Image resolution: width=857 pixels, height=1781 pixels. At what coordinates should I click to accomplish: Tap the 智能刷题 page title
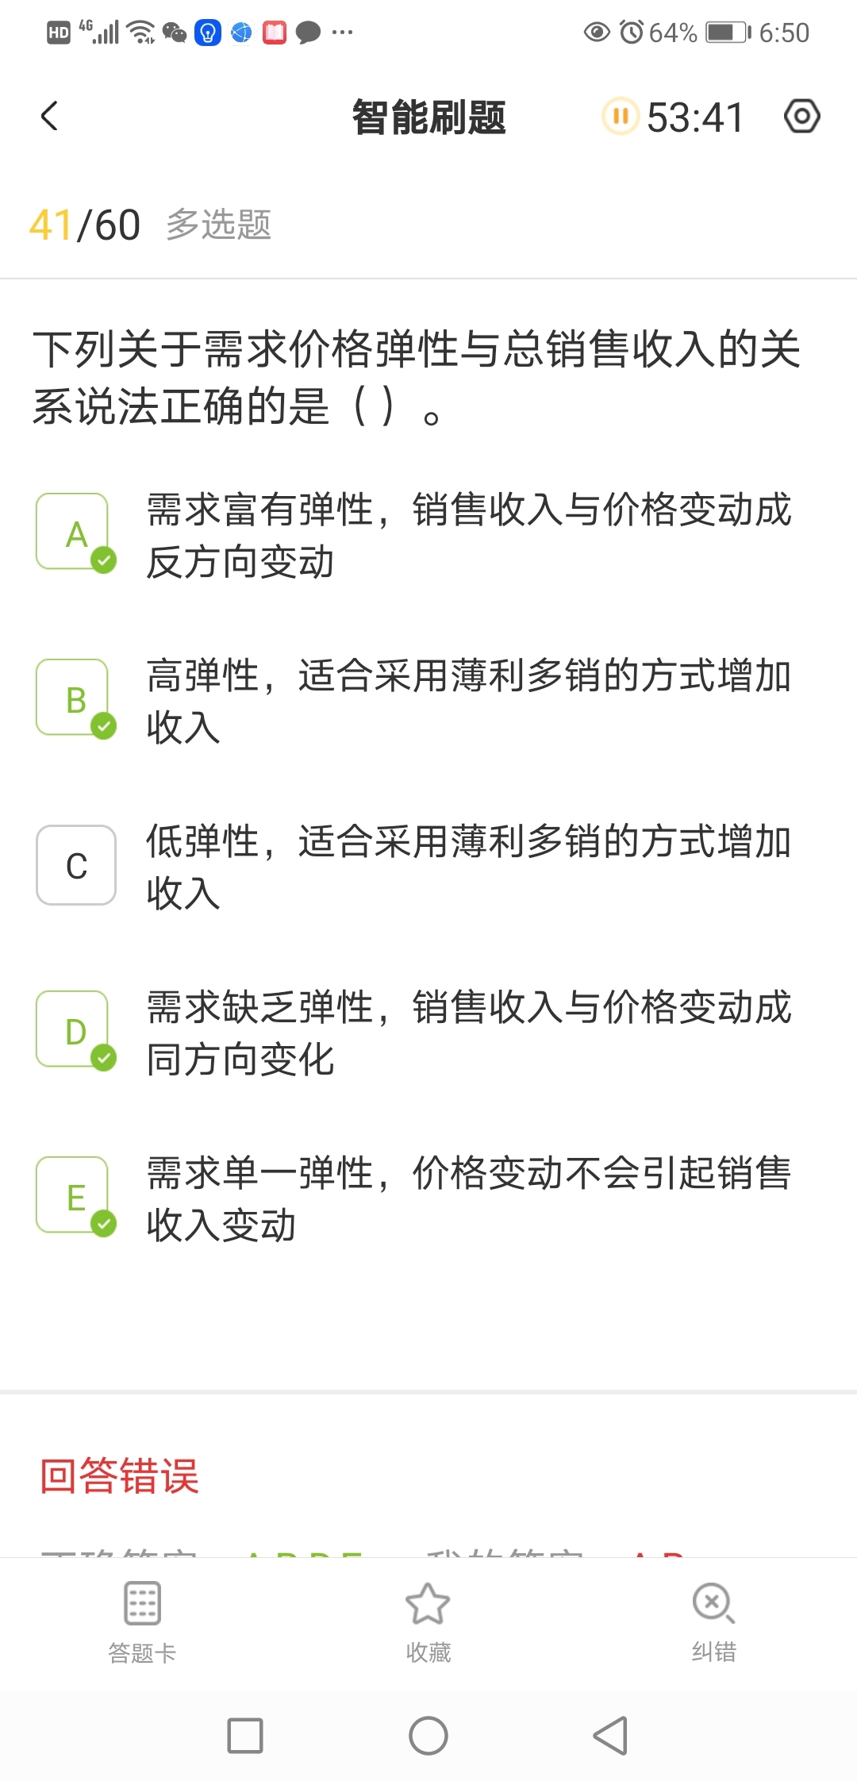(428, 117)
